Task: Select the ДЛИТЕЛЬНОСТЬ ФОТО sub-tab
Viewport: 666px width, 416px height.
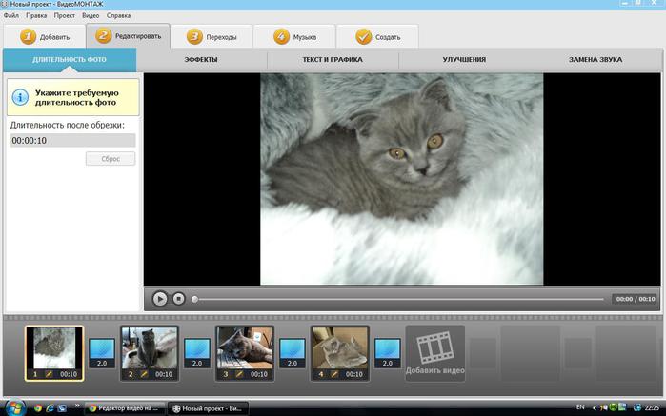Action: [70, 59]
